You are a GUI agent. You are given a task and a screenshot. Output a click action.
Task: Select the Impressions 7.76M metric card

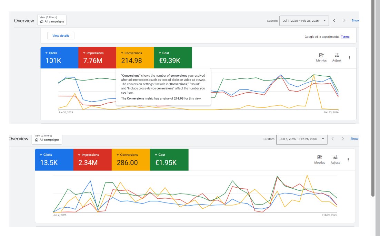tap(97, 58)
